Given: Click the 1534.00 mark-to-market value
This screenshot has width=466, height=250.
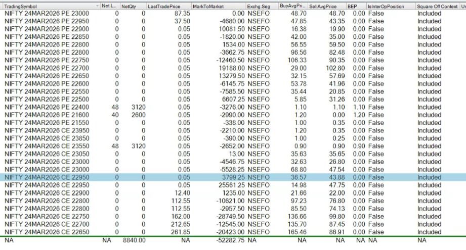Looking at the screenshot, I should (233, 44).
